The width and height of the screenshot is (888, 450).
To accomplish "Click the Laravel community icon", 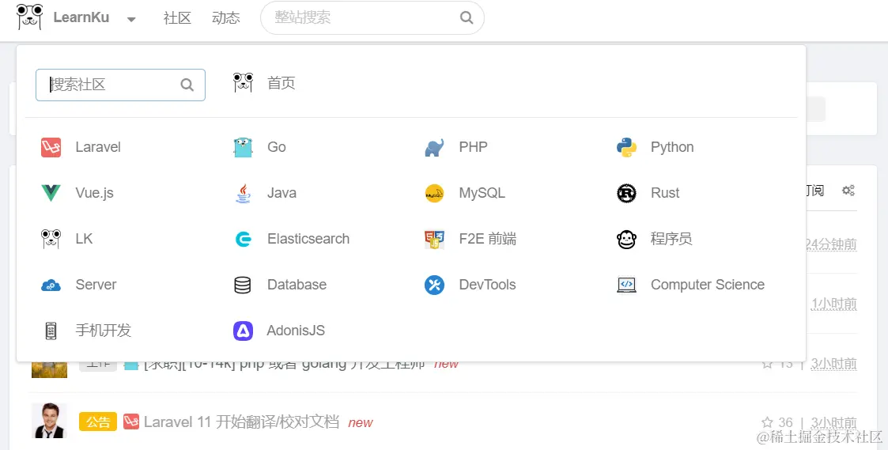I will click(51, 147).
